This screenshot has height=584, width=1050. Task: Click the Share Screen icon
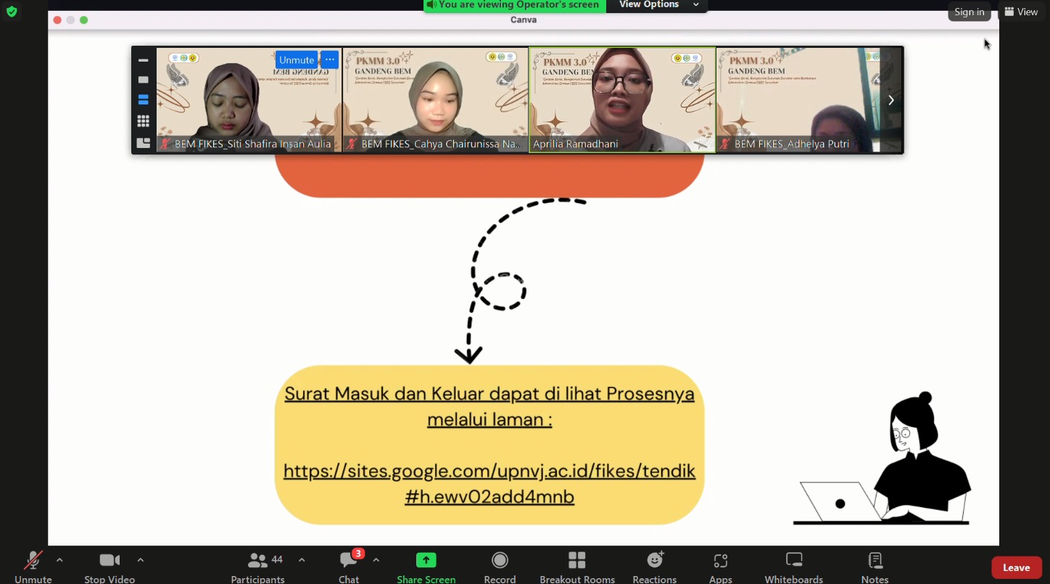point(426,561)
